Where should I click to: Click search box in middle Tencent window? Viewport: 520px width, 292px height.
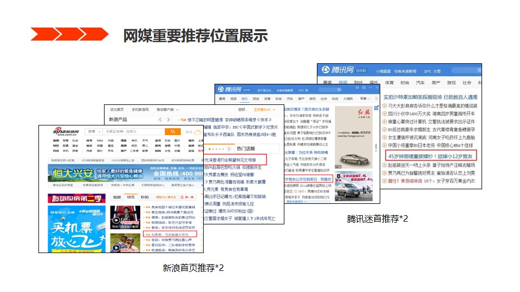[x=330, y=90]
